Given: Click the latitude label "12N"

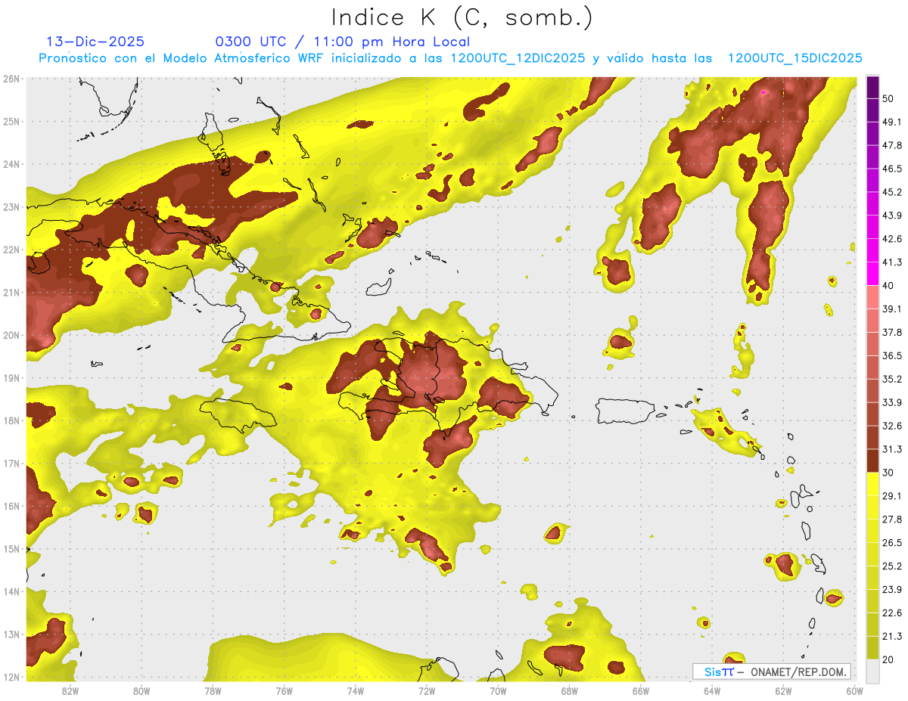Looking at the screenshot, I should pos(11,677).
